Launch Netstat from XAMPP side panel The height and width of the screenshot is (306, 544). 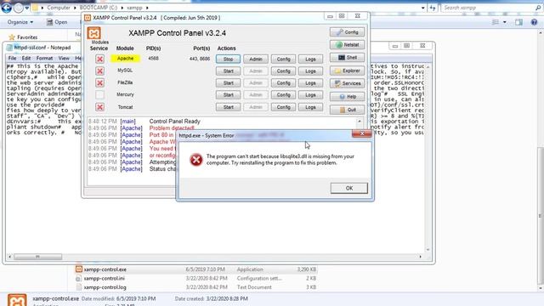click(x=348, y=45)
